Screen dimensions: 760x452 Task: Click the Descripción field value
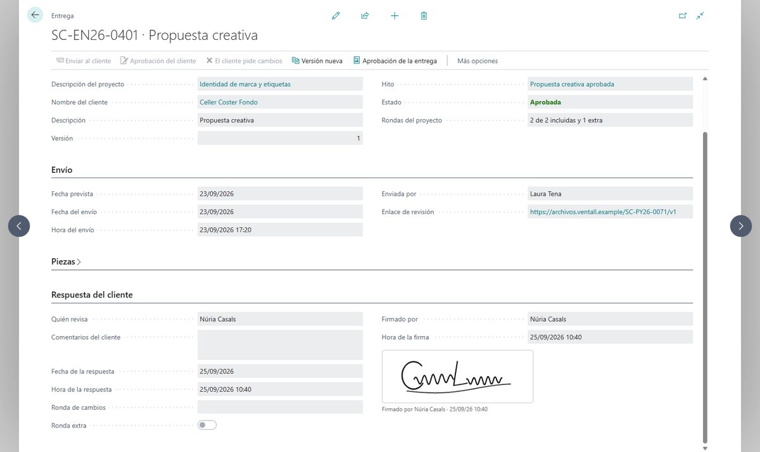point(280,120)
